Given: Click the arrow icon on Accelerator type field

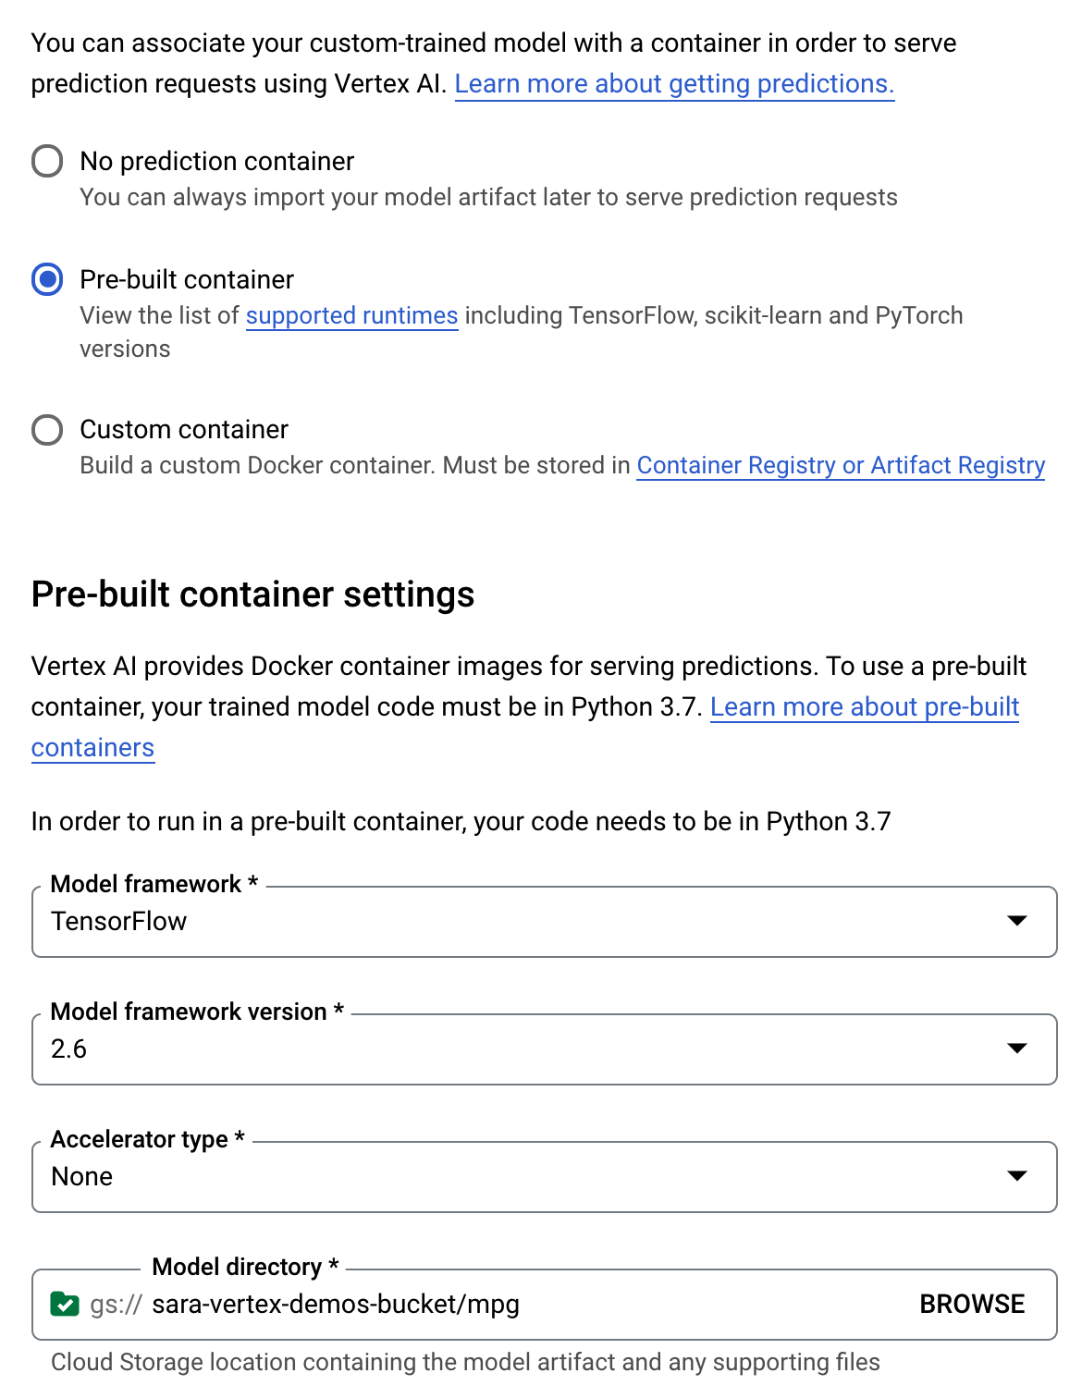Looking at the screenshot, I should click(1015, 1176).
